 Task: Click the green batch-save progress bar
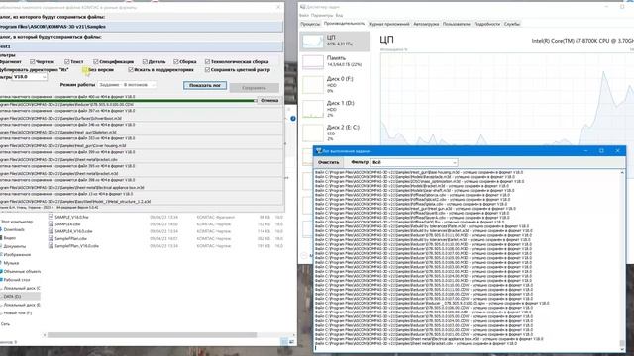tap(128, 101)
